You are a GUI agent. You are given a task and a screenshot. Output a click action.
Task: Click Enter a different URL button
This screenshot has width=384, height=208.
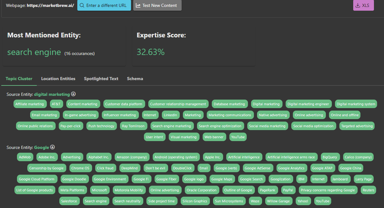click(x=104, y=5)
